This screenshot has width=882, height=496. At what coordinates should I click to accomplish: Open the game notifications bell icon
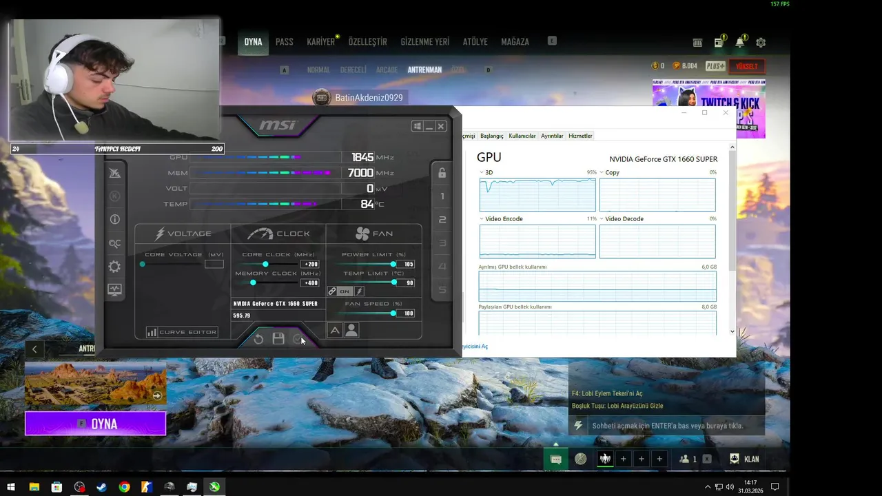pyautogui.click(x=739, y=43)
